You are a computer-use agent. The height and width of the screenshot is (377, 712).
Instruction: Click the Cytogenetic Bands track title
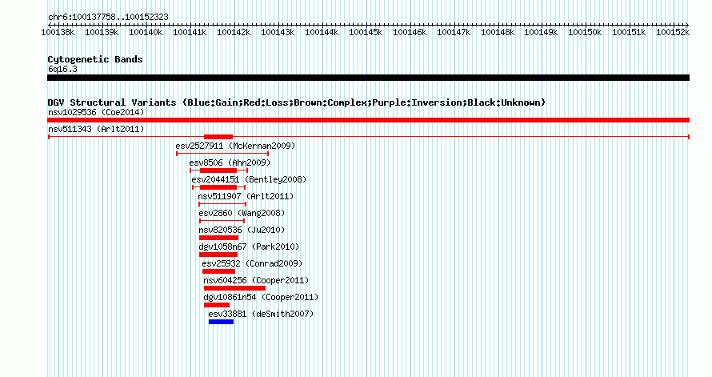pos(95,59)
